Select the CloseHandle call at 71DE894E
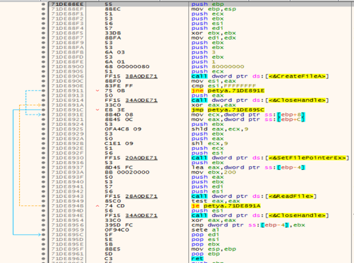This screenshot has height=263, width=354. tap(260, 215)
